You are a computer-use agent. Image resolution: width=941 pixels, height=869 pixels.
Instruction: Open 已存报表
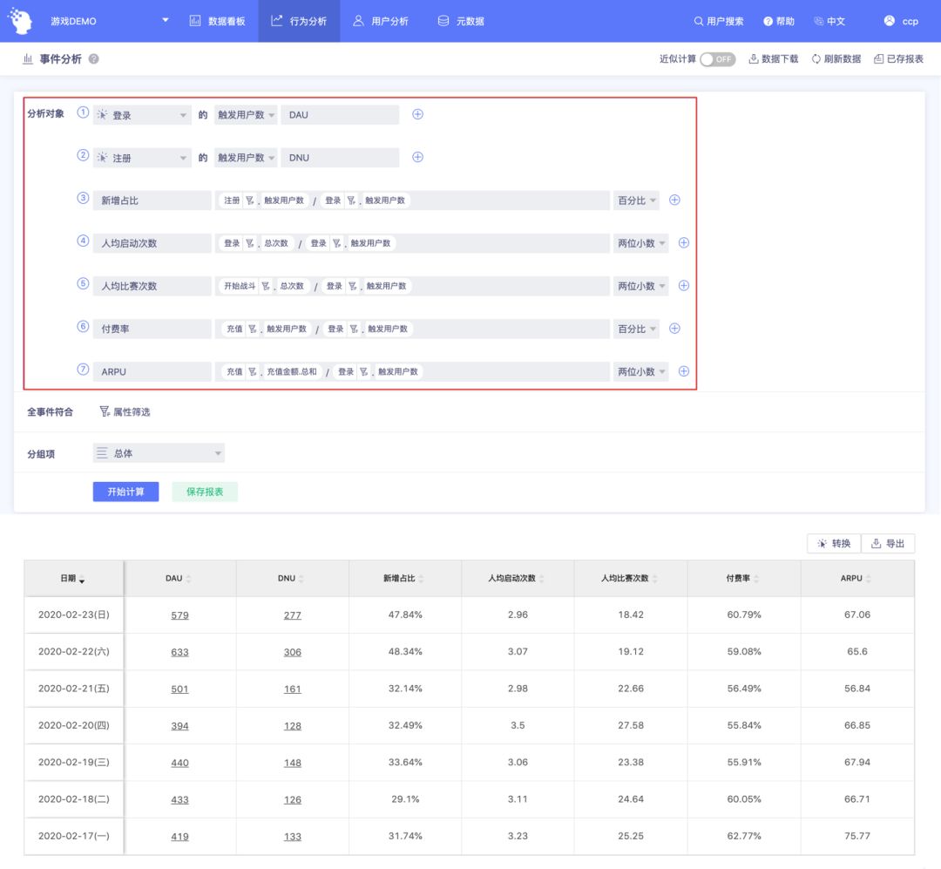point(898,59)
